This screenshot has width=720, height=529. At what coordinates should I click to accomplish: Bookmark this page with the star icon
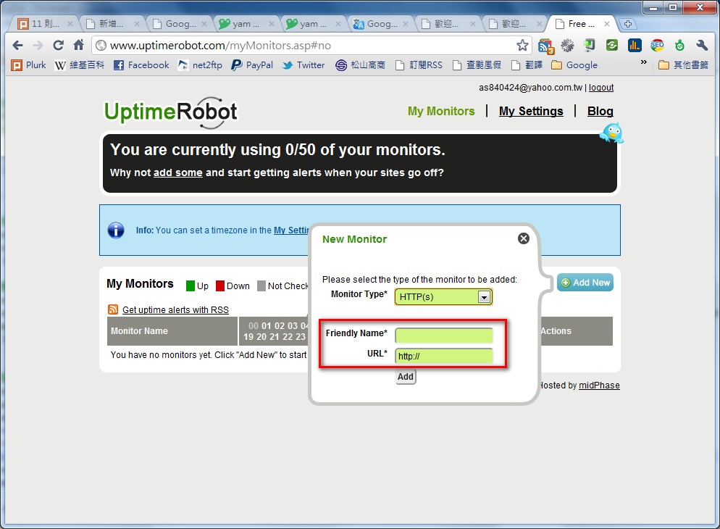pos(522,45)
